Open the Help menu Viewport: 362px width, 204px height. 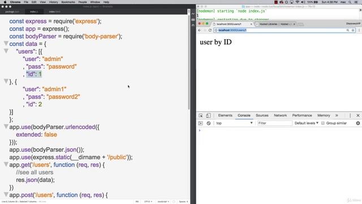tap(106, 2)
